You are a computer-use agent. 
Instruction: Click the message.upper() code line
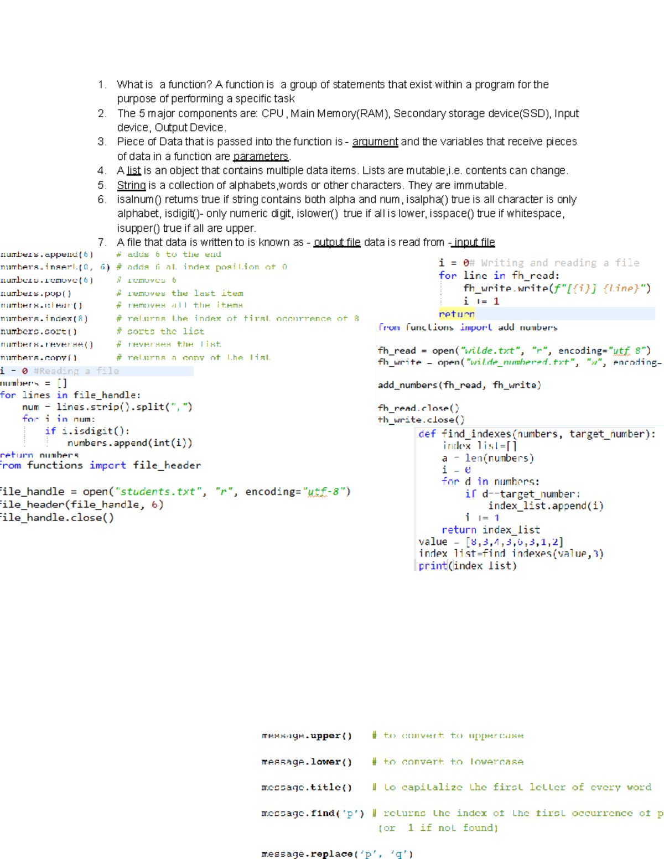coord(307,736)
